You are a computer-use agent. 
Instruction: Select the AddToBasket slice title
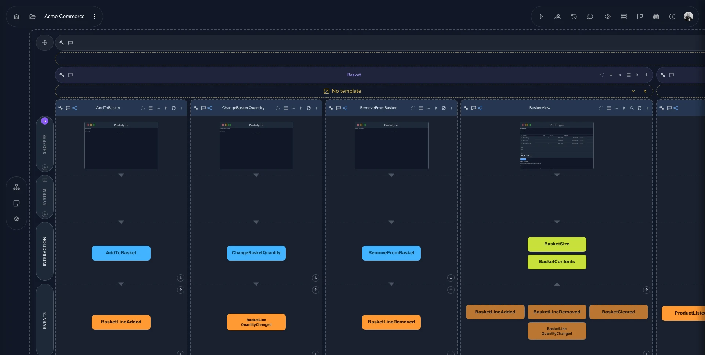[108, 108]
